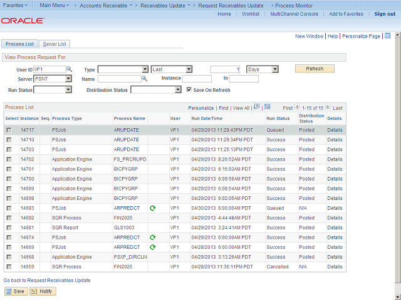
Task: Click the Instance from input field
Action: coord(197,79)
